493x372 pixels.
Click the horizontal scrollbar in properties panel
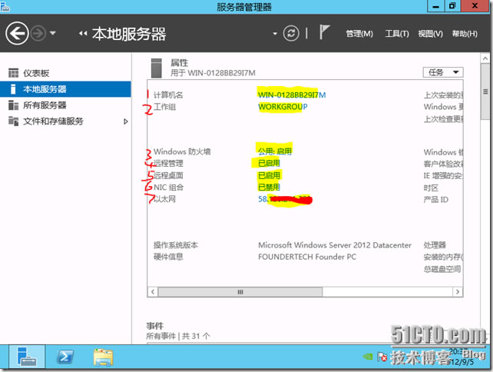click(x=240, y=292)
